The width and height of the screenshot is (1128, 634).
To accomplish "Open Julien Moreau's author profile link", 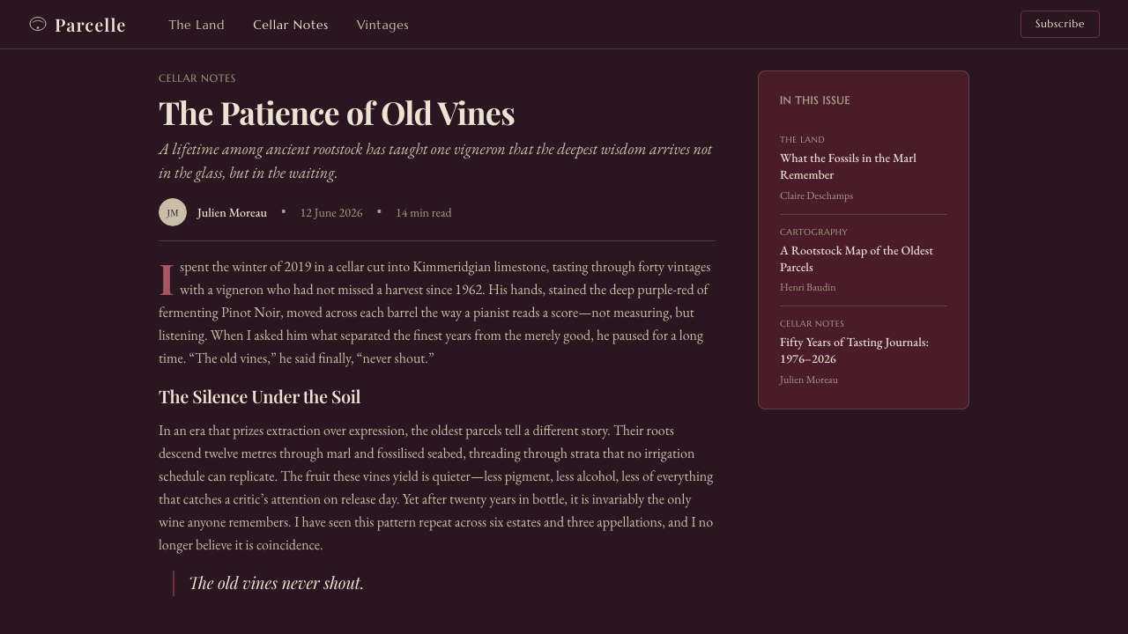I will 232,212.
